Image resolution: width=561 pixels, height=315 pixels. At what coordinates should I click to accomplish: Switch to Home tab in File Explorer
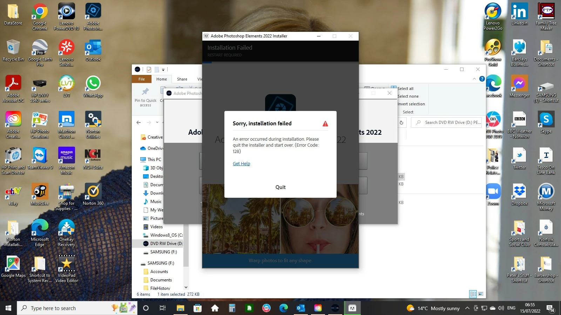[x=162, y=79]
